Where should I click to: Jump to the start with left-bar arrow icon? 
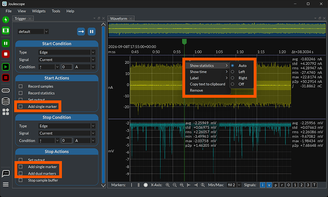point(188,185)
